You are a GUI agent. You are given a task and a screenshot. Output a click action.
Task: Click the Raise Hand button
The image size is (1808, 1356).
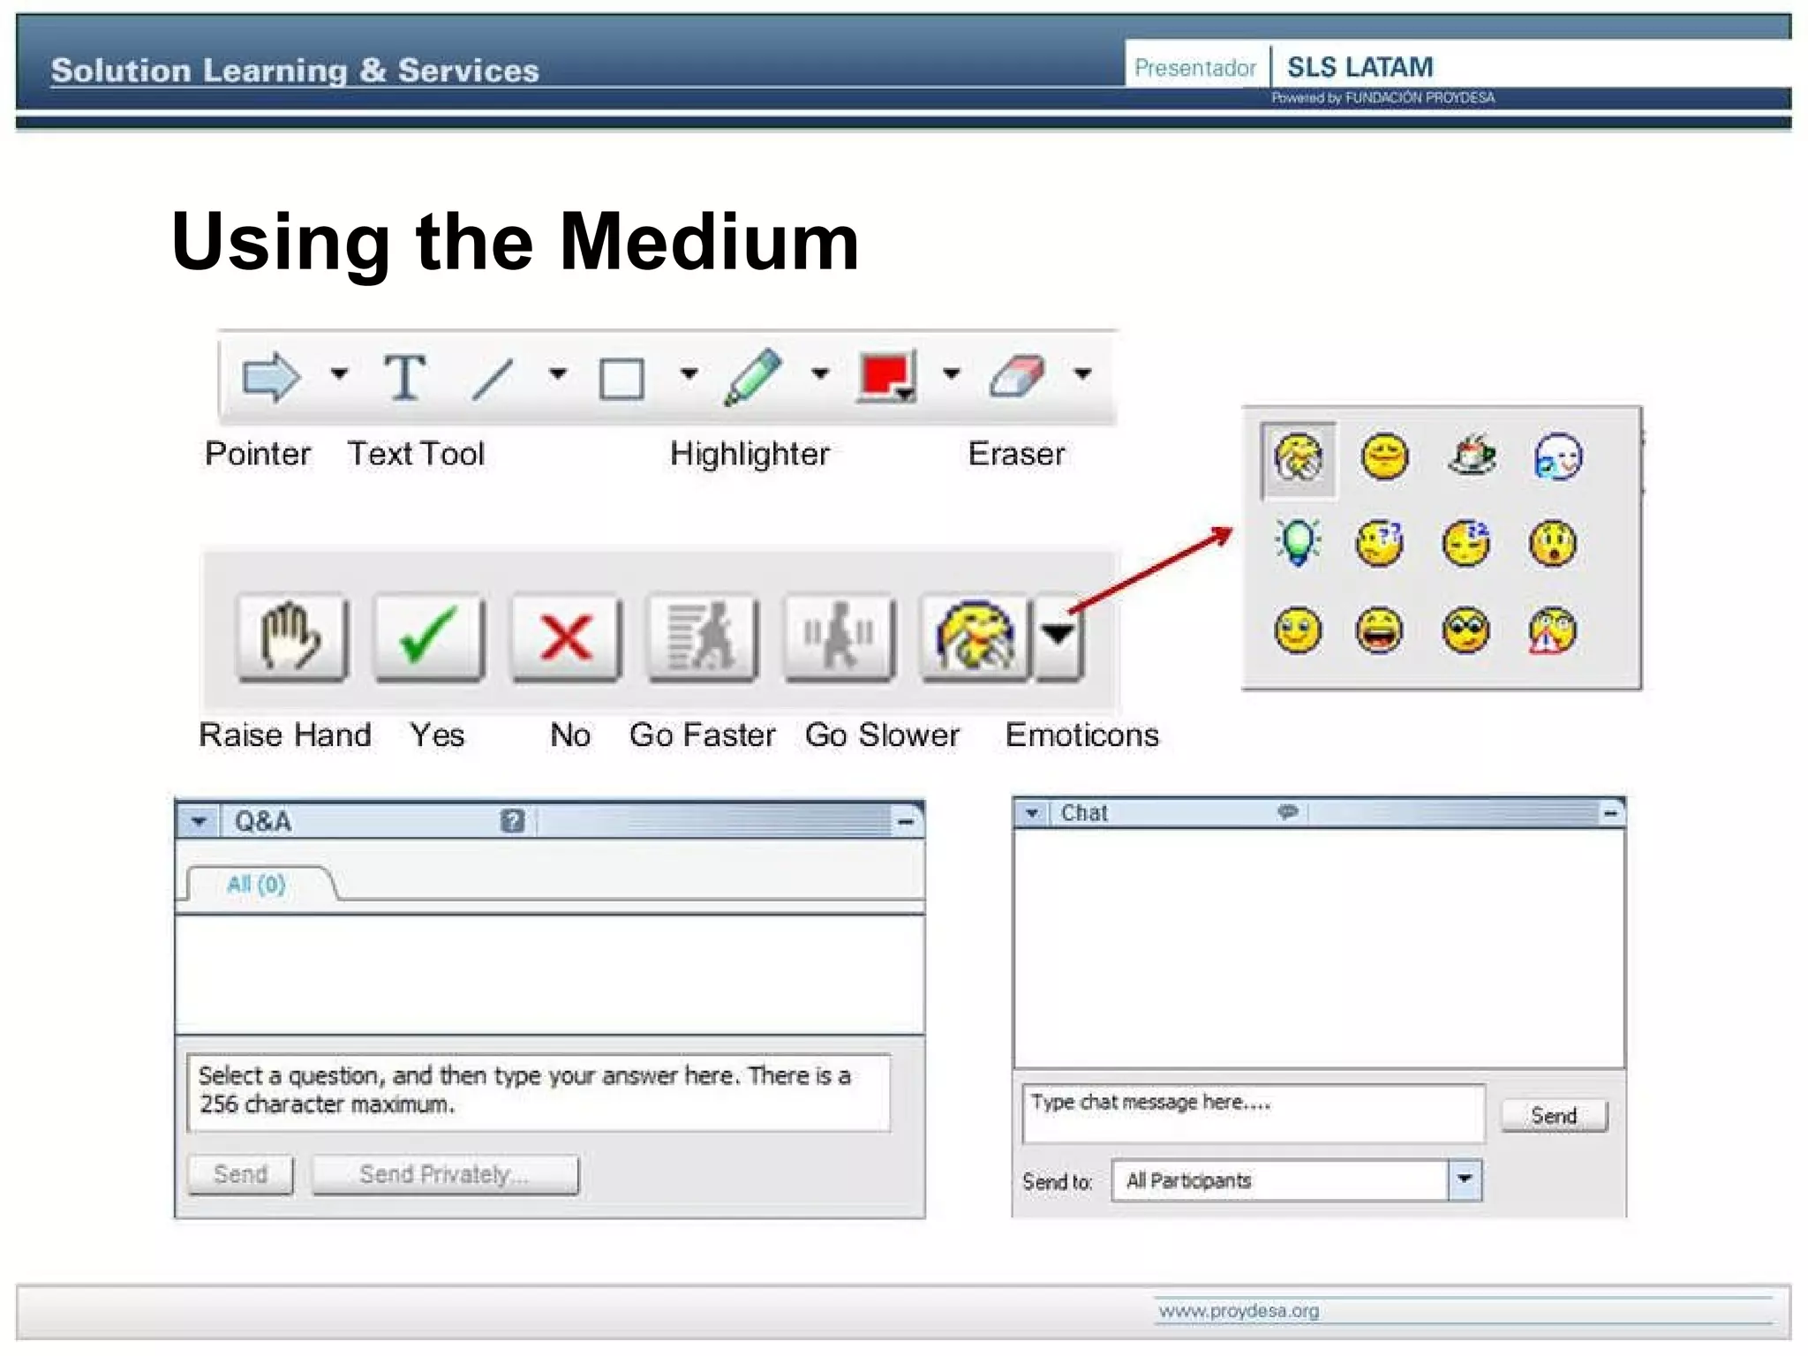coord(291,637)
